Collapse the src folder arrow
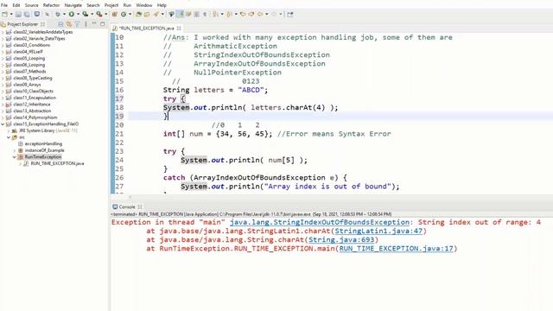Screen dimensions: 553x311 tap(9, 137)
